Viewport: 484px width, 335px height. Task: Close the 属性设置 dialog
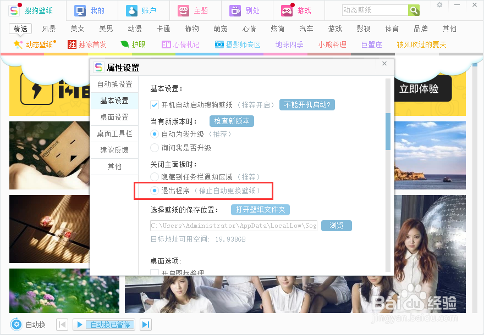tap(384, 64)
